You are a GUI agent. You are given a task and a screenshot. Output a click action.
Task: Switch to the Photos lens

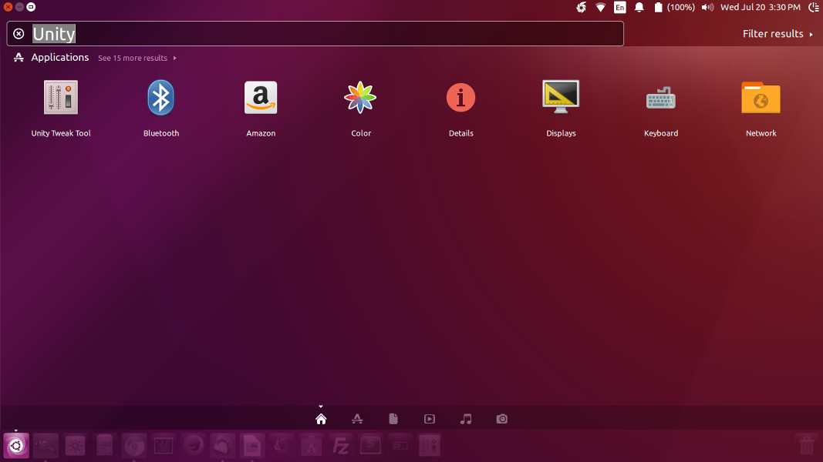(502, 419)
